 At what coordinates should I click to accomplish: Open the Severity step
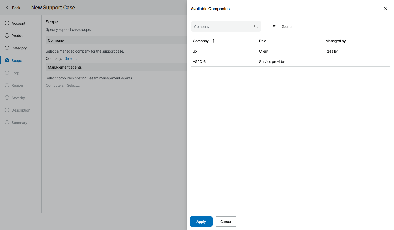coord(18,98)
